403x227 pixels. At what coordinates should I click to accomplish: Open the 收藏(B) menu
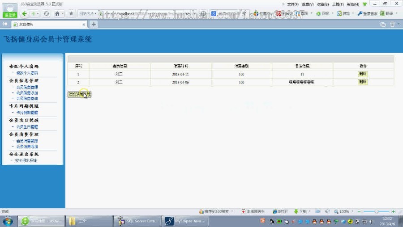pos(323,4)
